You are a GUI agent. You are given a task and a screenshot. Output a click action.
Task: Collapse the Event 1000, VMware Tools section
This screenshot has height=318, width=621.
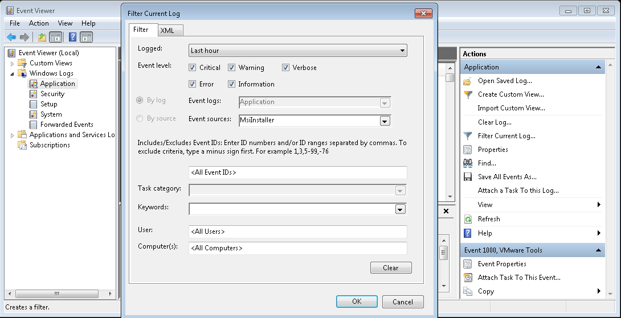tap(598, 250)
